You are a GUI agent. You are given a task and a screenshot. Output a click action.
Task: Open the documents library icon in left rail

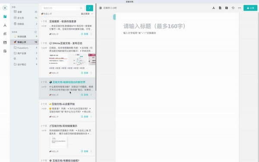point(5,16)
